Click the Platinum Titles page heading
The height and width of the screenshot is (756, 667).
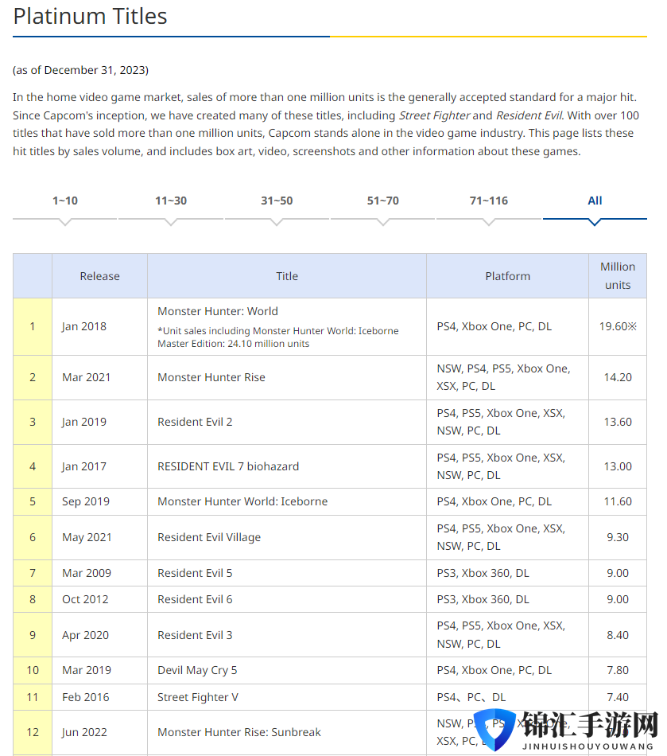(x=90, y=17)
